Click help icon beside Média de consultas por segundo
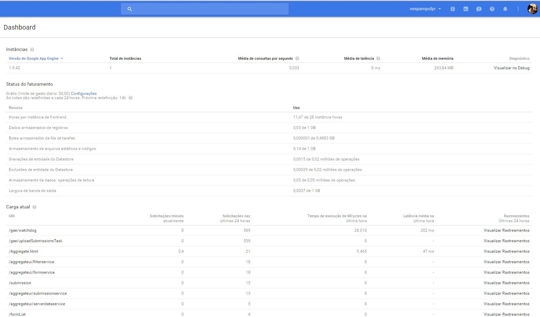This screenshot has height=317, width=540. (x=297, y=58)
